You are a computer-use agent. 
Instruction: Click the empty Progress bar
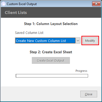[52, 76]
